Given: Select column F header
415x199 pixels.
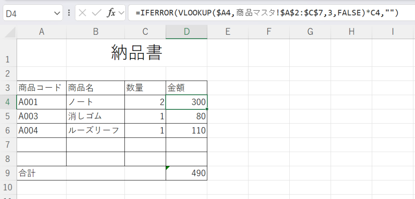Looking at the screenshot, I should click(x=269, y=32).
